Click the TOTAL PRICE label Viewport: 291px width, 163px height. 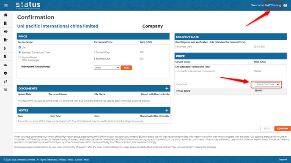click(x=183, y=91)
